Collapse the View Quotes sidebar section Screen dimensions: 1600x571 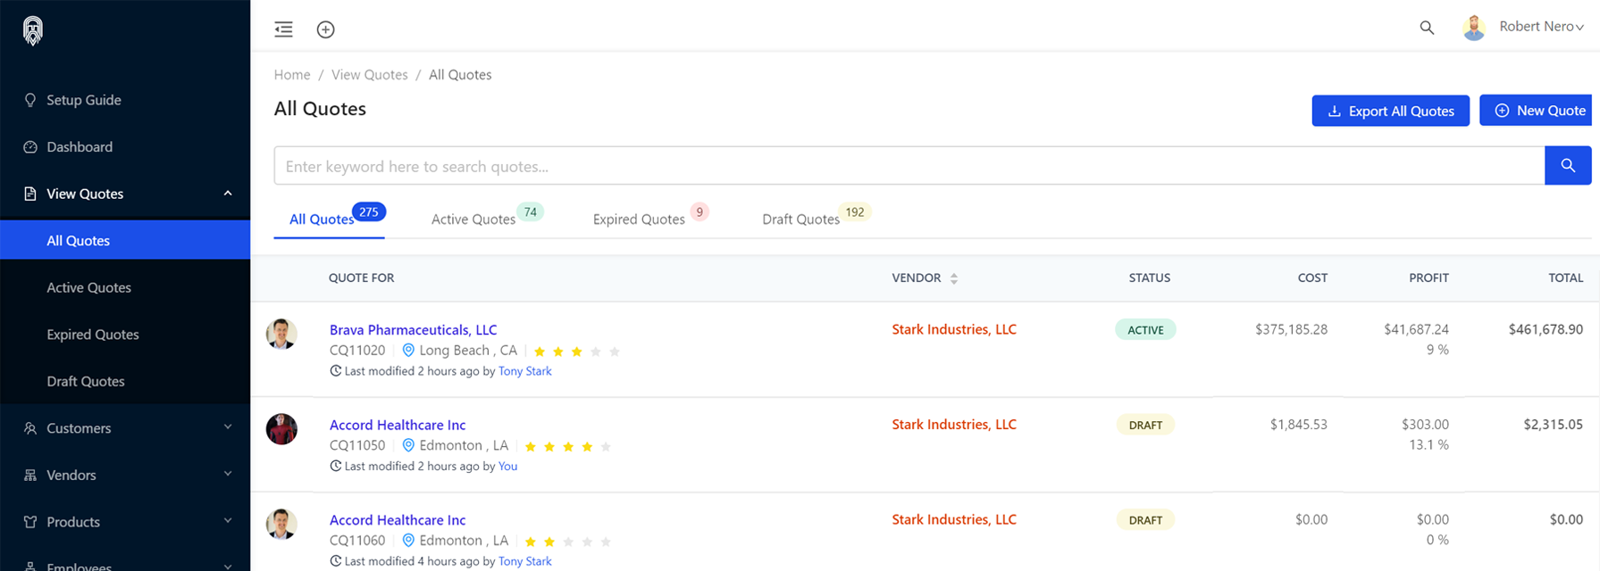coord(228,194)
